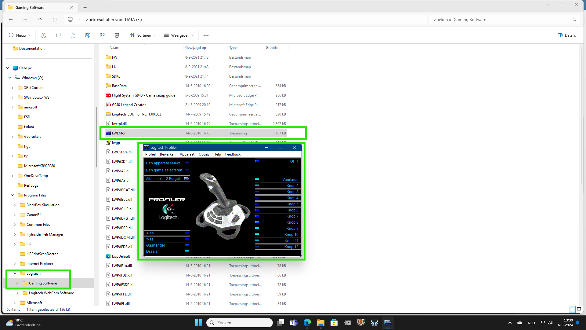Toggle the Details pane on the right
Viewport: 586px width, 330px height.
[x=566, y=35]
